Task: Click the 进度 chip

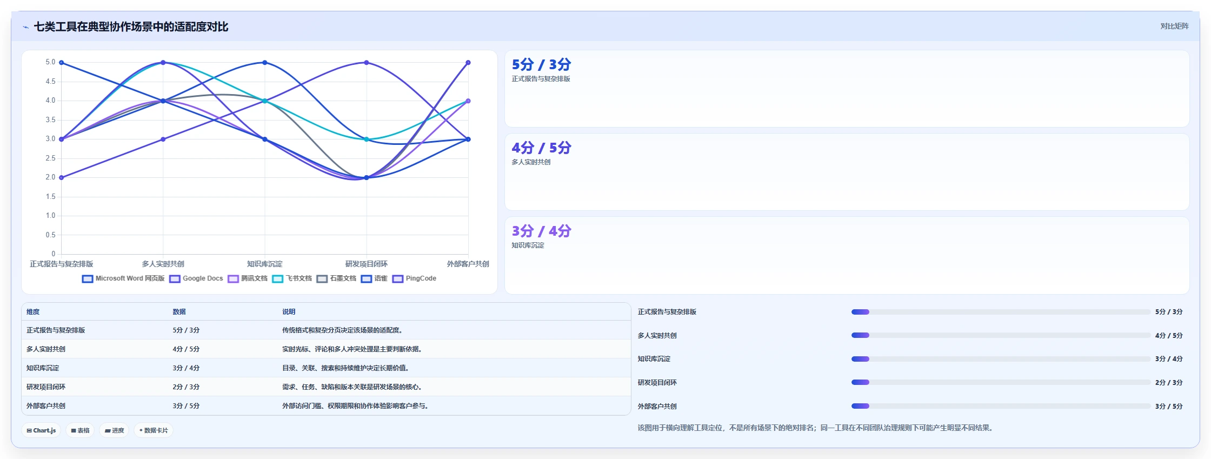Action: coord(114,430)
